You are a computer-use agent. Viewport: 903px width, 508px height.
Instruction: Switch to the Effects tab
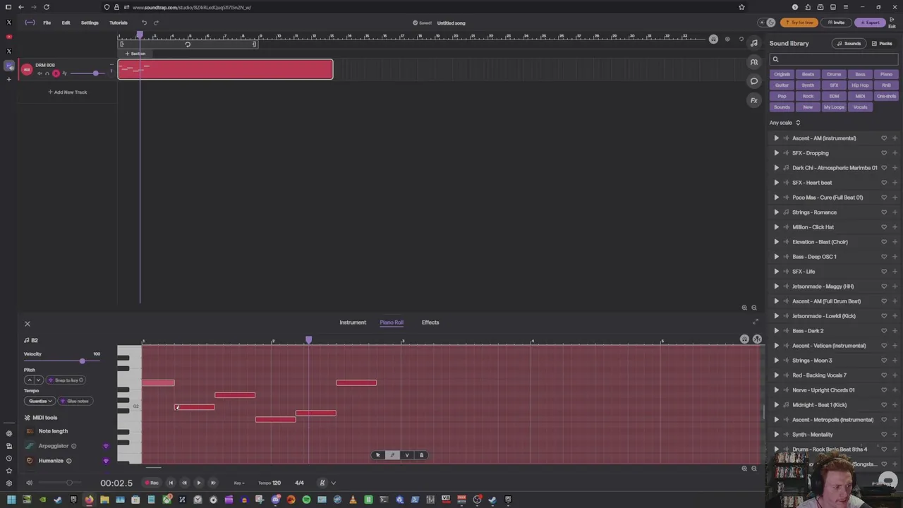(430, 322)
